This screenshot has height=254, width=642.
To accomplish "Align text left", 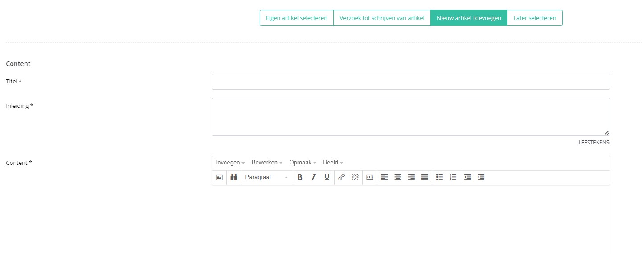I will (x=384, y=177).
